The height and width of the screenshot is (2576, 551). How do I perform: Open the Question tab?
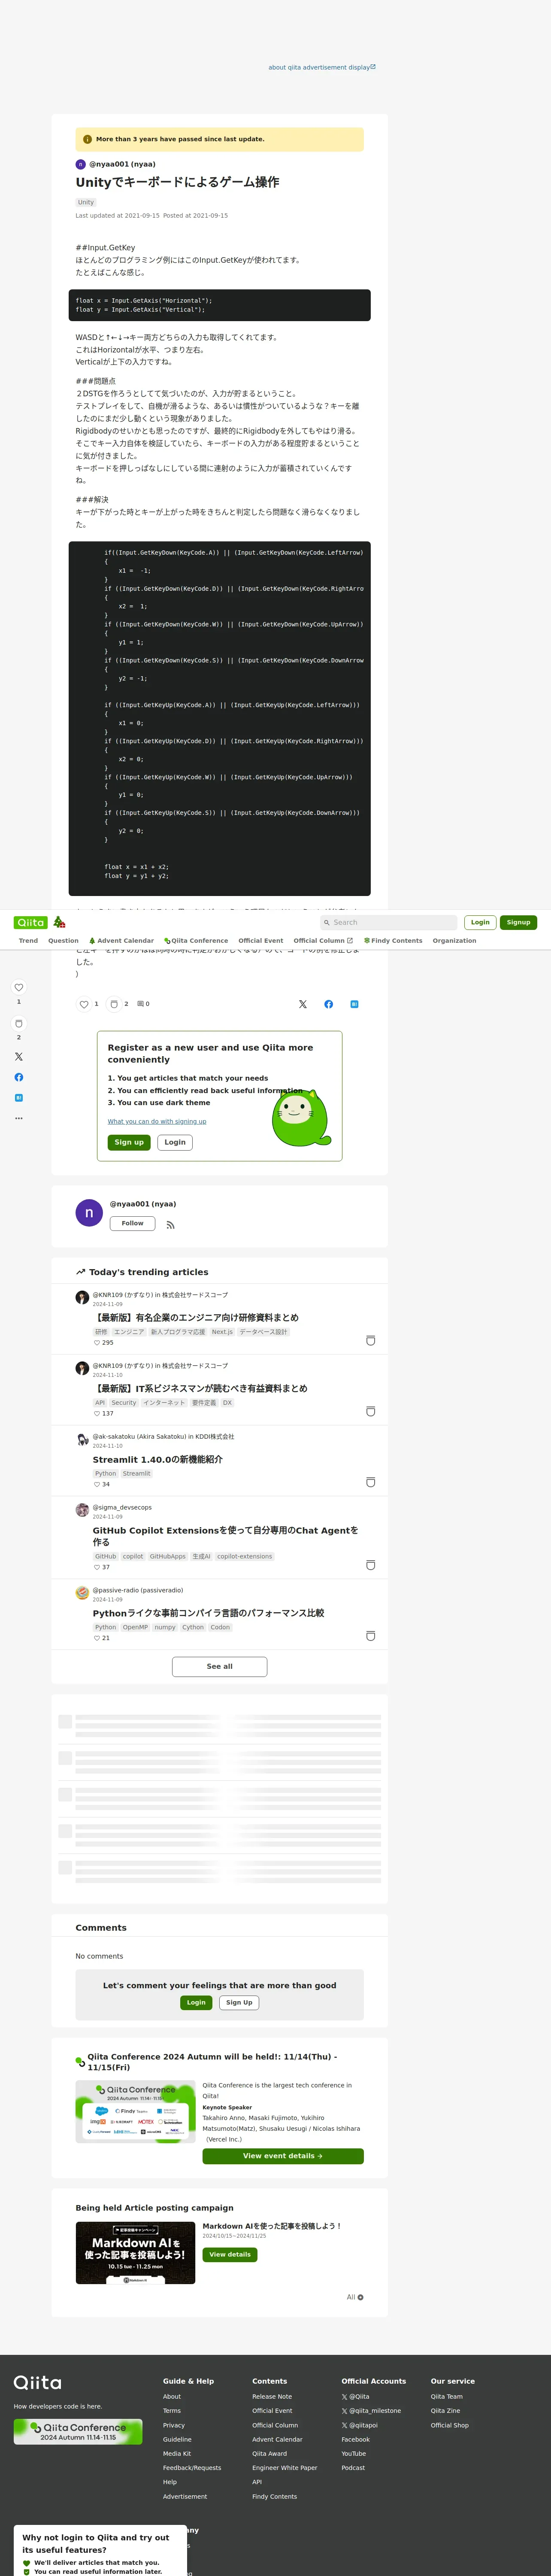coord(63,941)
